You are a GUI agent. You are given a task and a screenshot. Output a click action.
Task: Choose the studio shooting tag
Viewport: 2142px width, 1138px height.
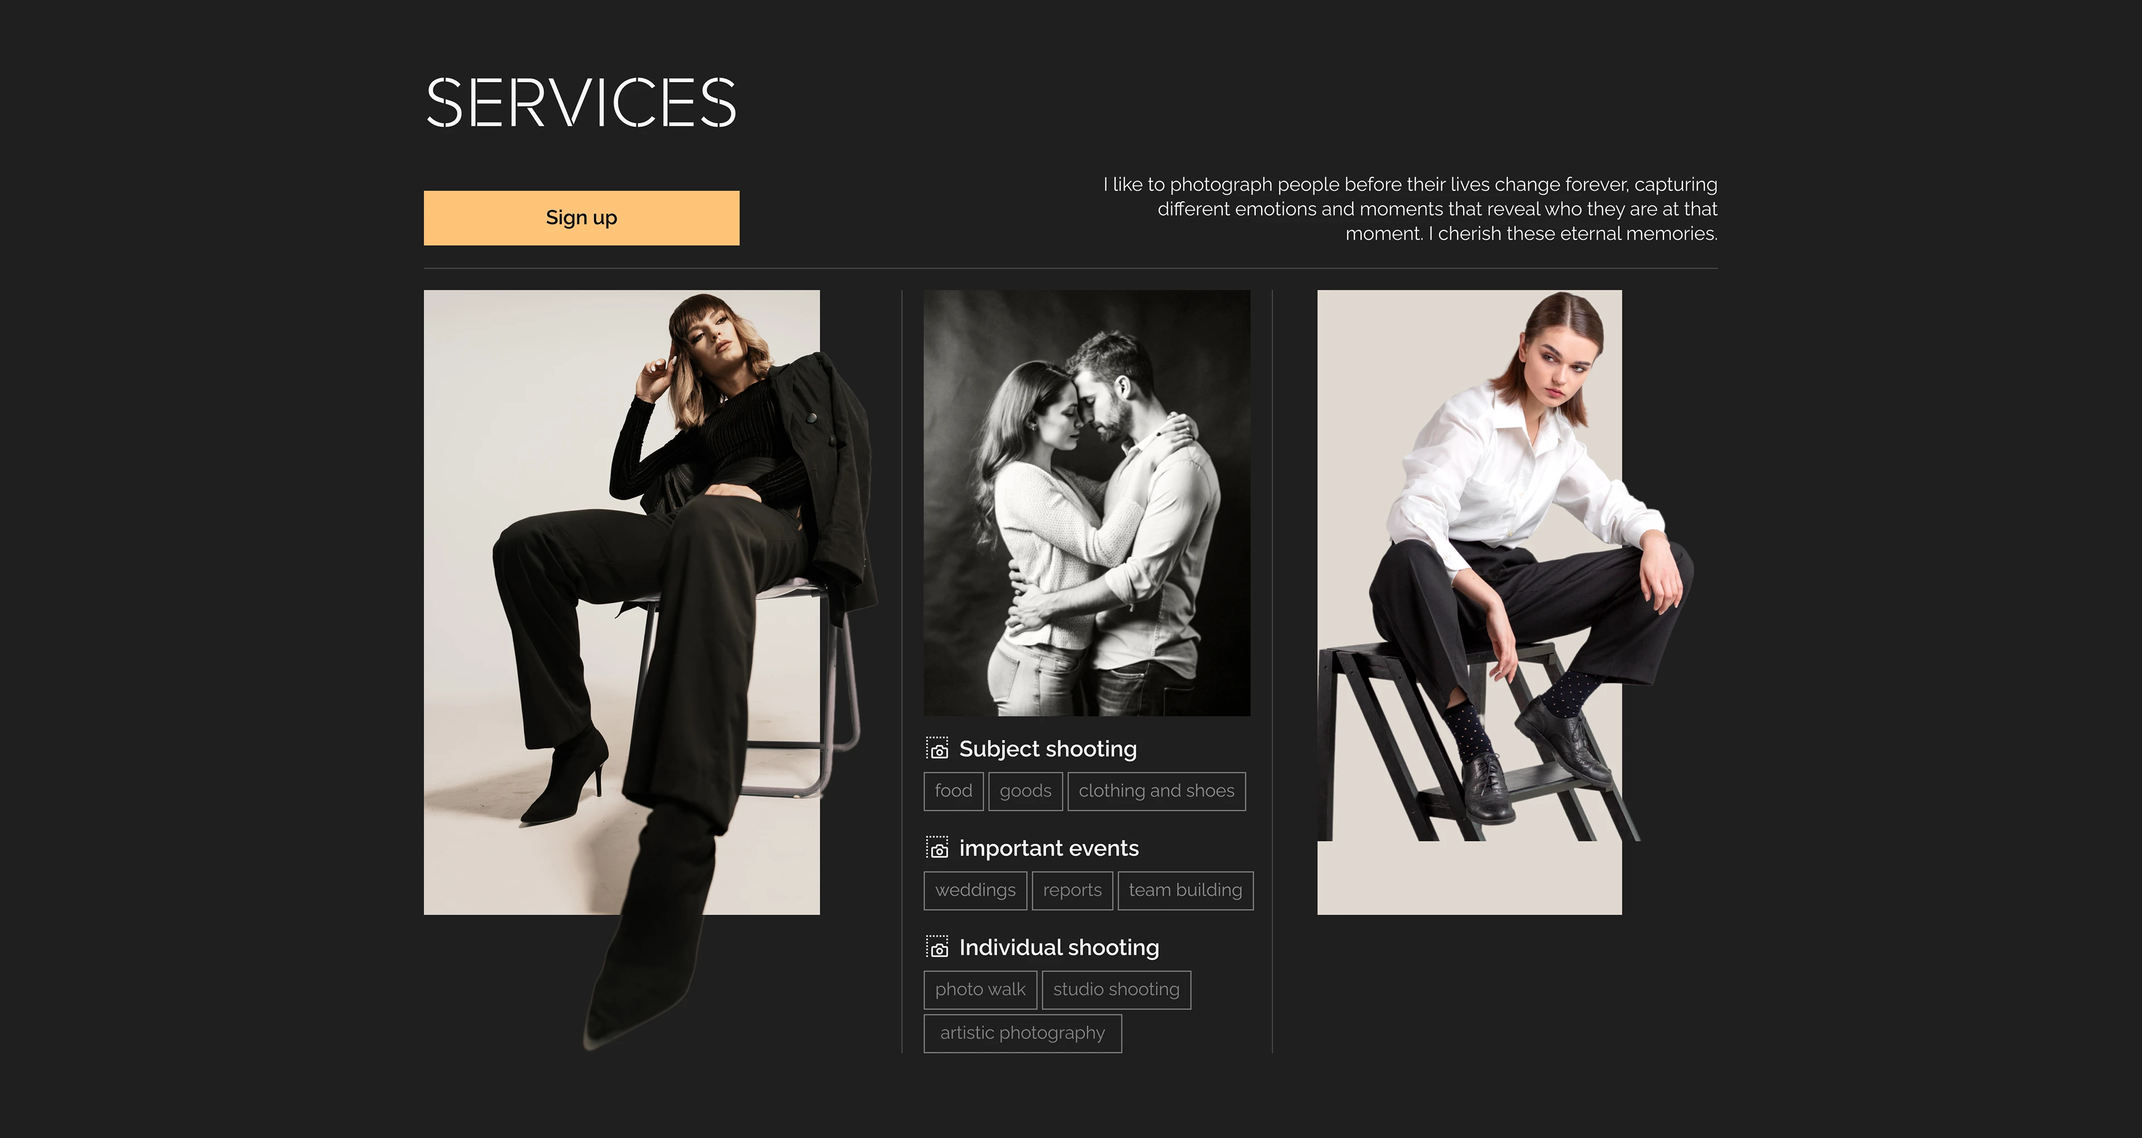pyautogui.click(x=1116, y=990)
